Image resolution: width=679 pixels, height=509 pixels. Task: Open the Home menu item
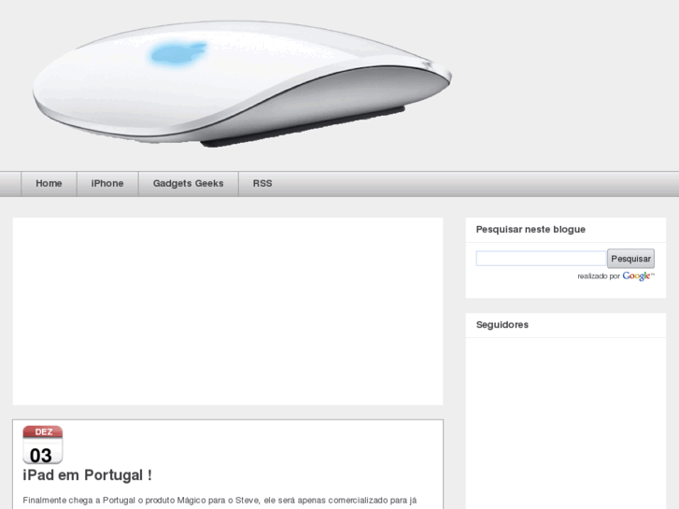tap(49, 184)
